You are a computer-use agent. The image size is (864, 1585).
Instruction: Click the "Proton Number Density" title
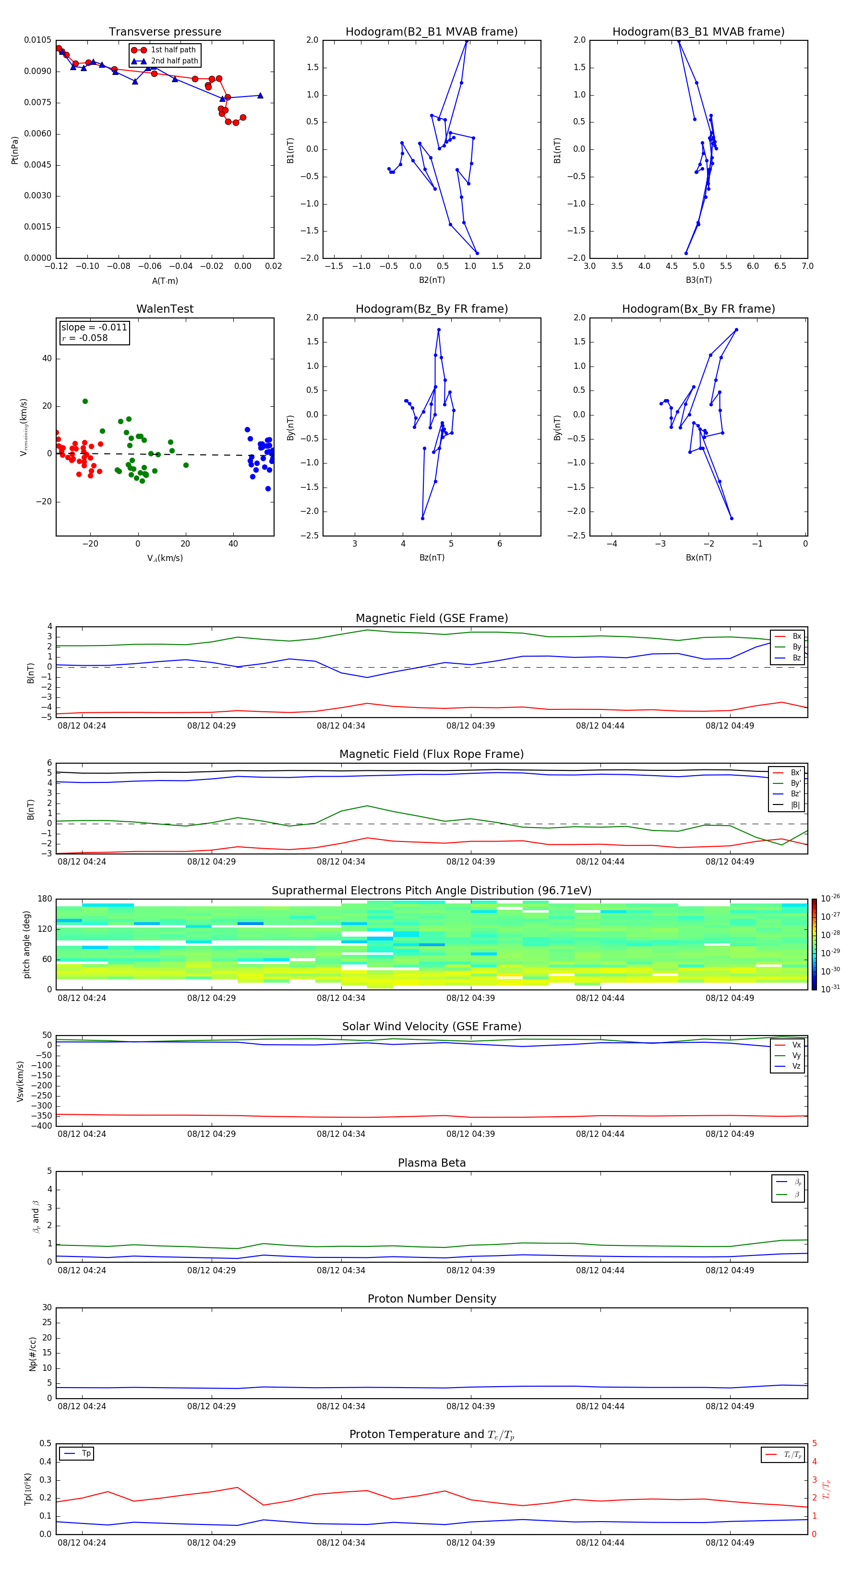pyautogui.click(x=431, y=1299)
